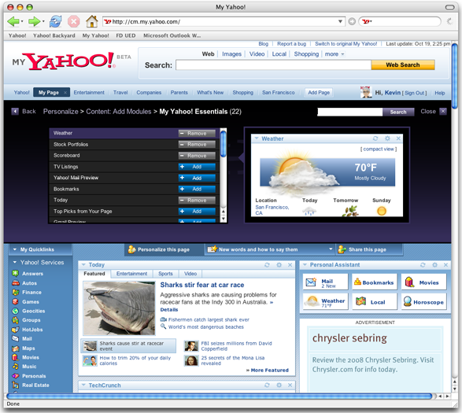The image size is (462, 413).
Task: Expand the 'more' search options dropdown
Action: [334, 54]
